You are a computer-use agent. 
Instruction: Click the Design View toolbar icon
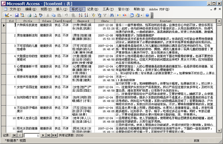point(7,15)
